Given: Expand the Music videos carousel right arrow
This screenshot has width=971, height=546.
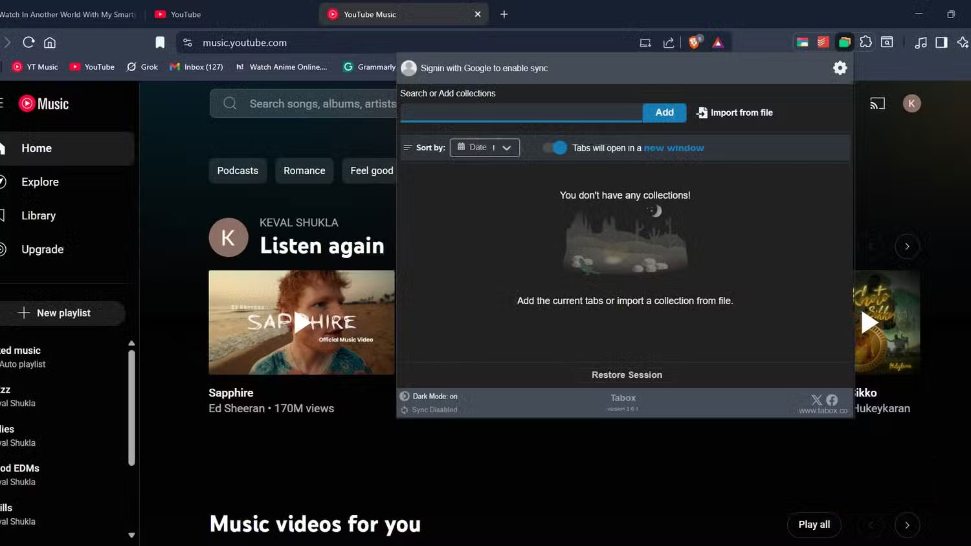Looking at the screenshot, I should 908,525.
